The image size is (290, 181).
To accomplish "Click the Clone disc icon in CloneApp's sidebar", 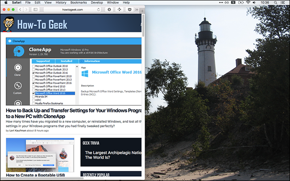I will [x=18, y=68].
